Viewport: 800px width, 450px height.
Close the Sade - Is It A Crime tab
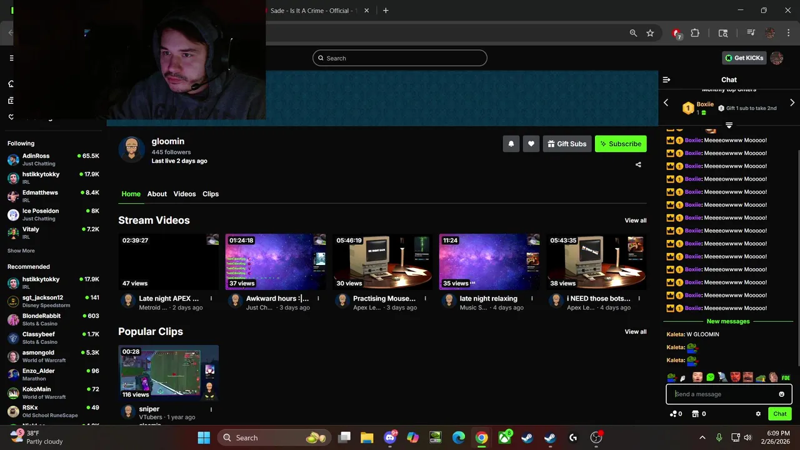(x=367, y=11)
